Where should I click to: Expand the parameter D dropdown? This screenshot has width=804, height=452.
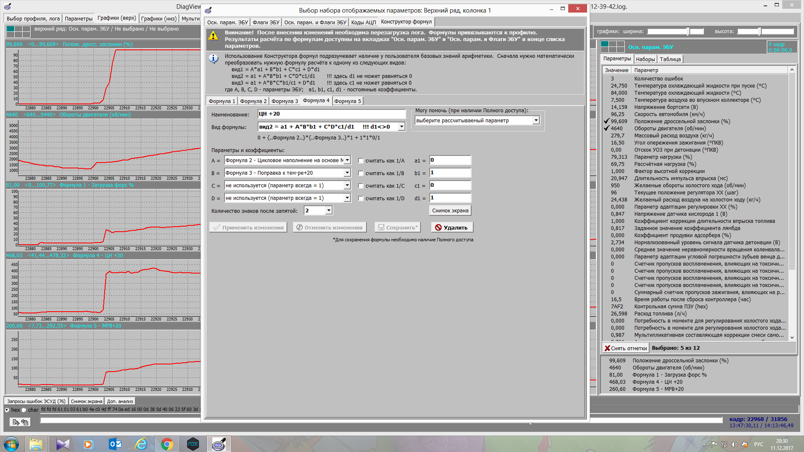point(347,198)
